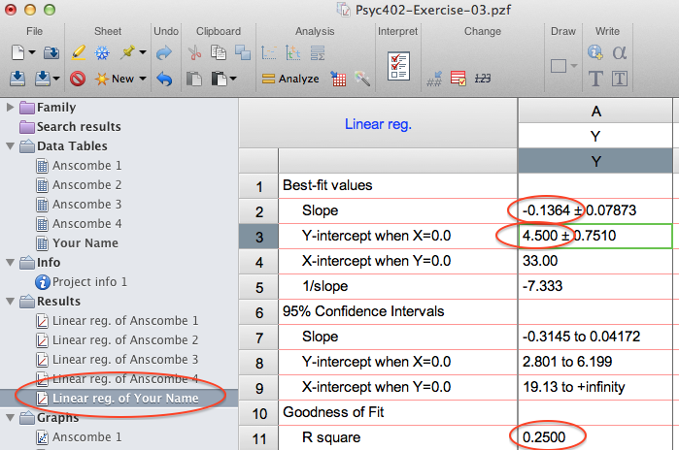Click the open file folder icon
The image size is (679, 450).
point(50,51)
